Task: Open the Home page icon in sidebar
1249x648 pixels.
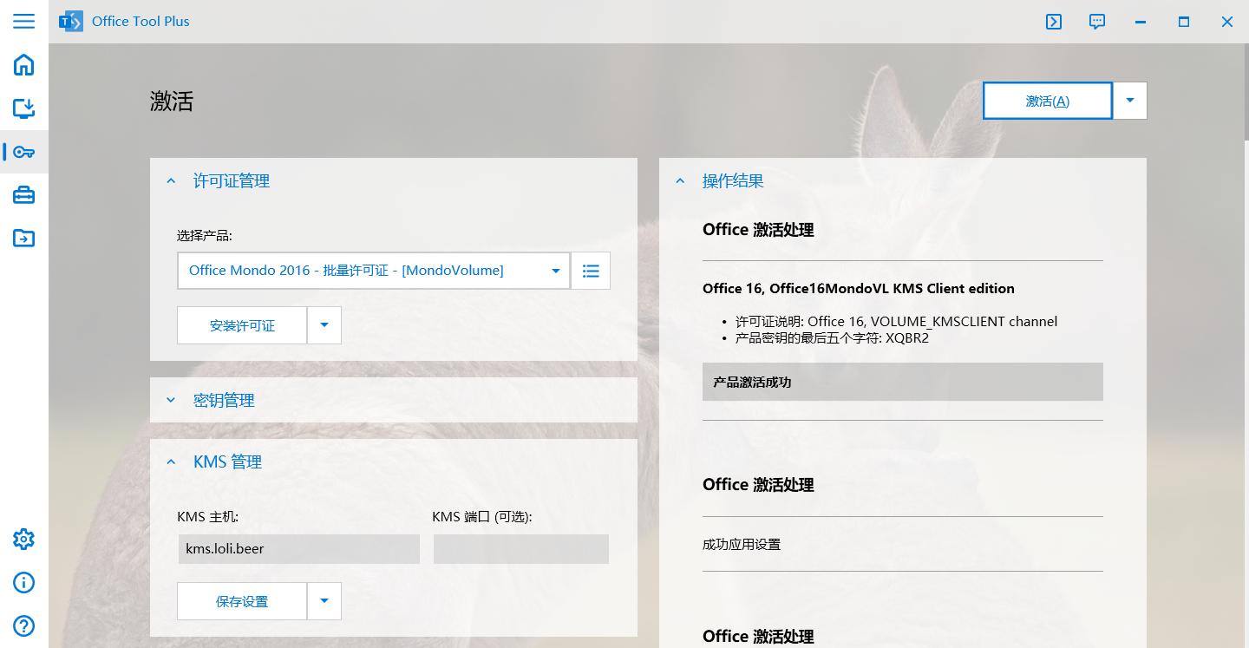Action: point(23,65)
